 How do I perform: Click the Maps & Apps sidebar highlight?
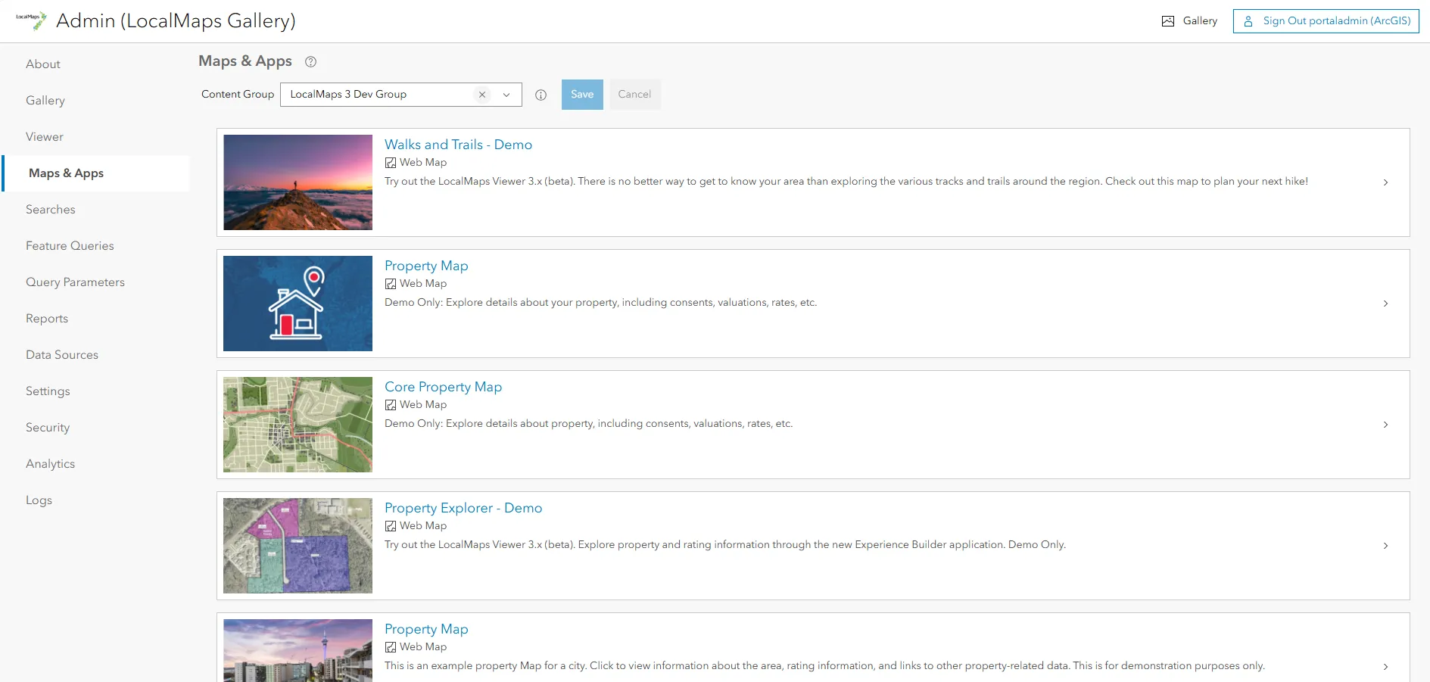click(x=66, y=173)
